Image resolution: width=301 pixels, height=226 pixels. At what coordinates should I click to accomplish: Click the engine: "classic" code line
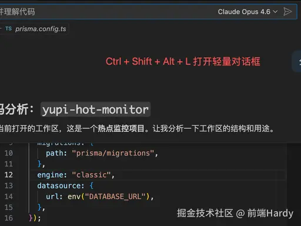tap(76, 175)
